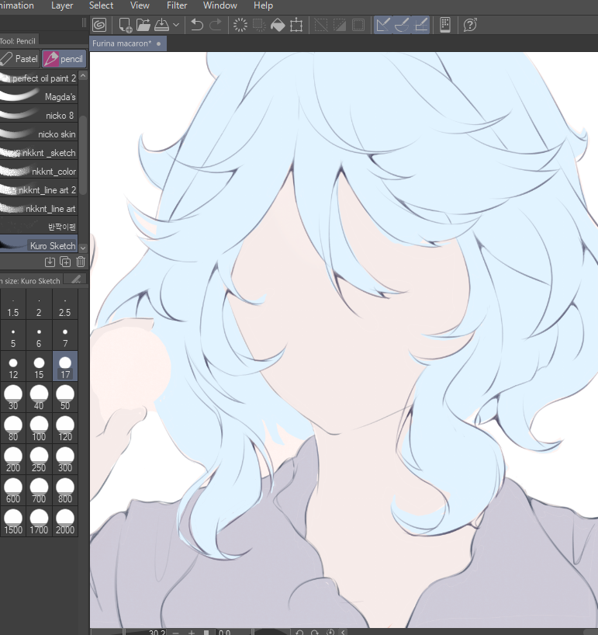598x635 pixels.
Task: Expand the Save options dropdown arrow
Action: pos(176,25)
